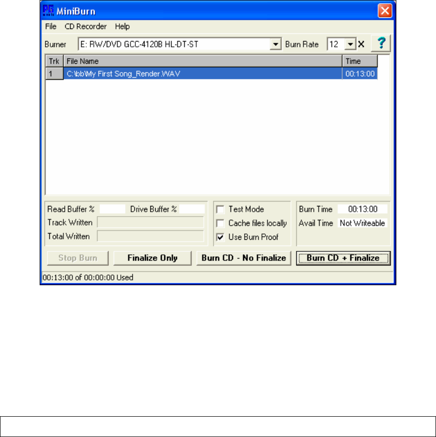Click the Drive Buffer % field
This screenshot has height=437, width=436.
(192, 209)
